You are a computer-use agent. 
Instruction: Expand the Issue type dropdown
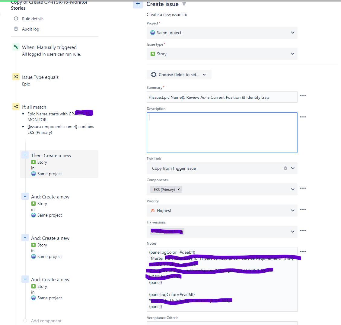coord(293,54)
